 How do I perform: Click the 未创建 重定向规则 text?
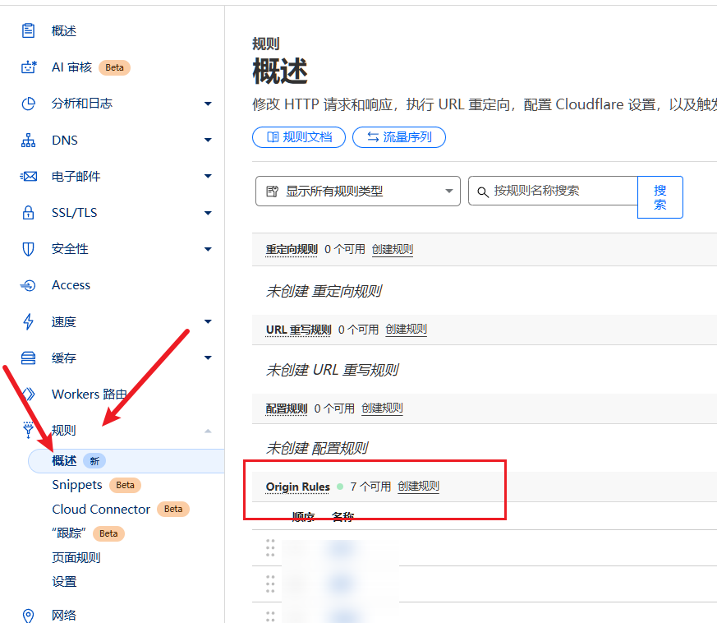pos(324,291)
